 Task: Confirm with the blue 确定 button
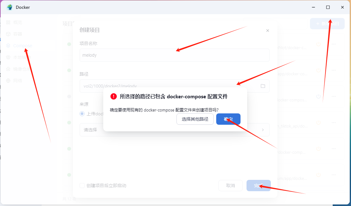tap(228, 119)
